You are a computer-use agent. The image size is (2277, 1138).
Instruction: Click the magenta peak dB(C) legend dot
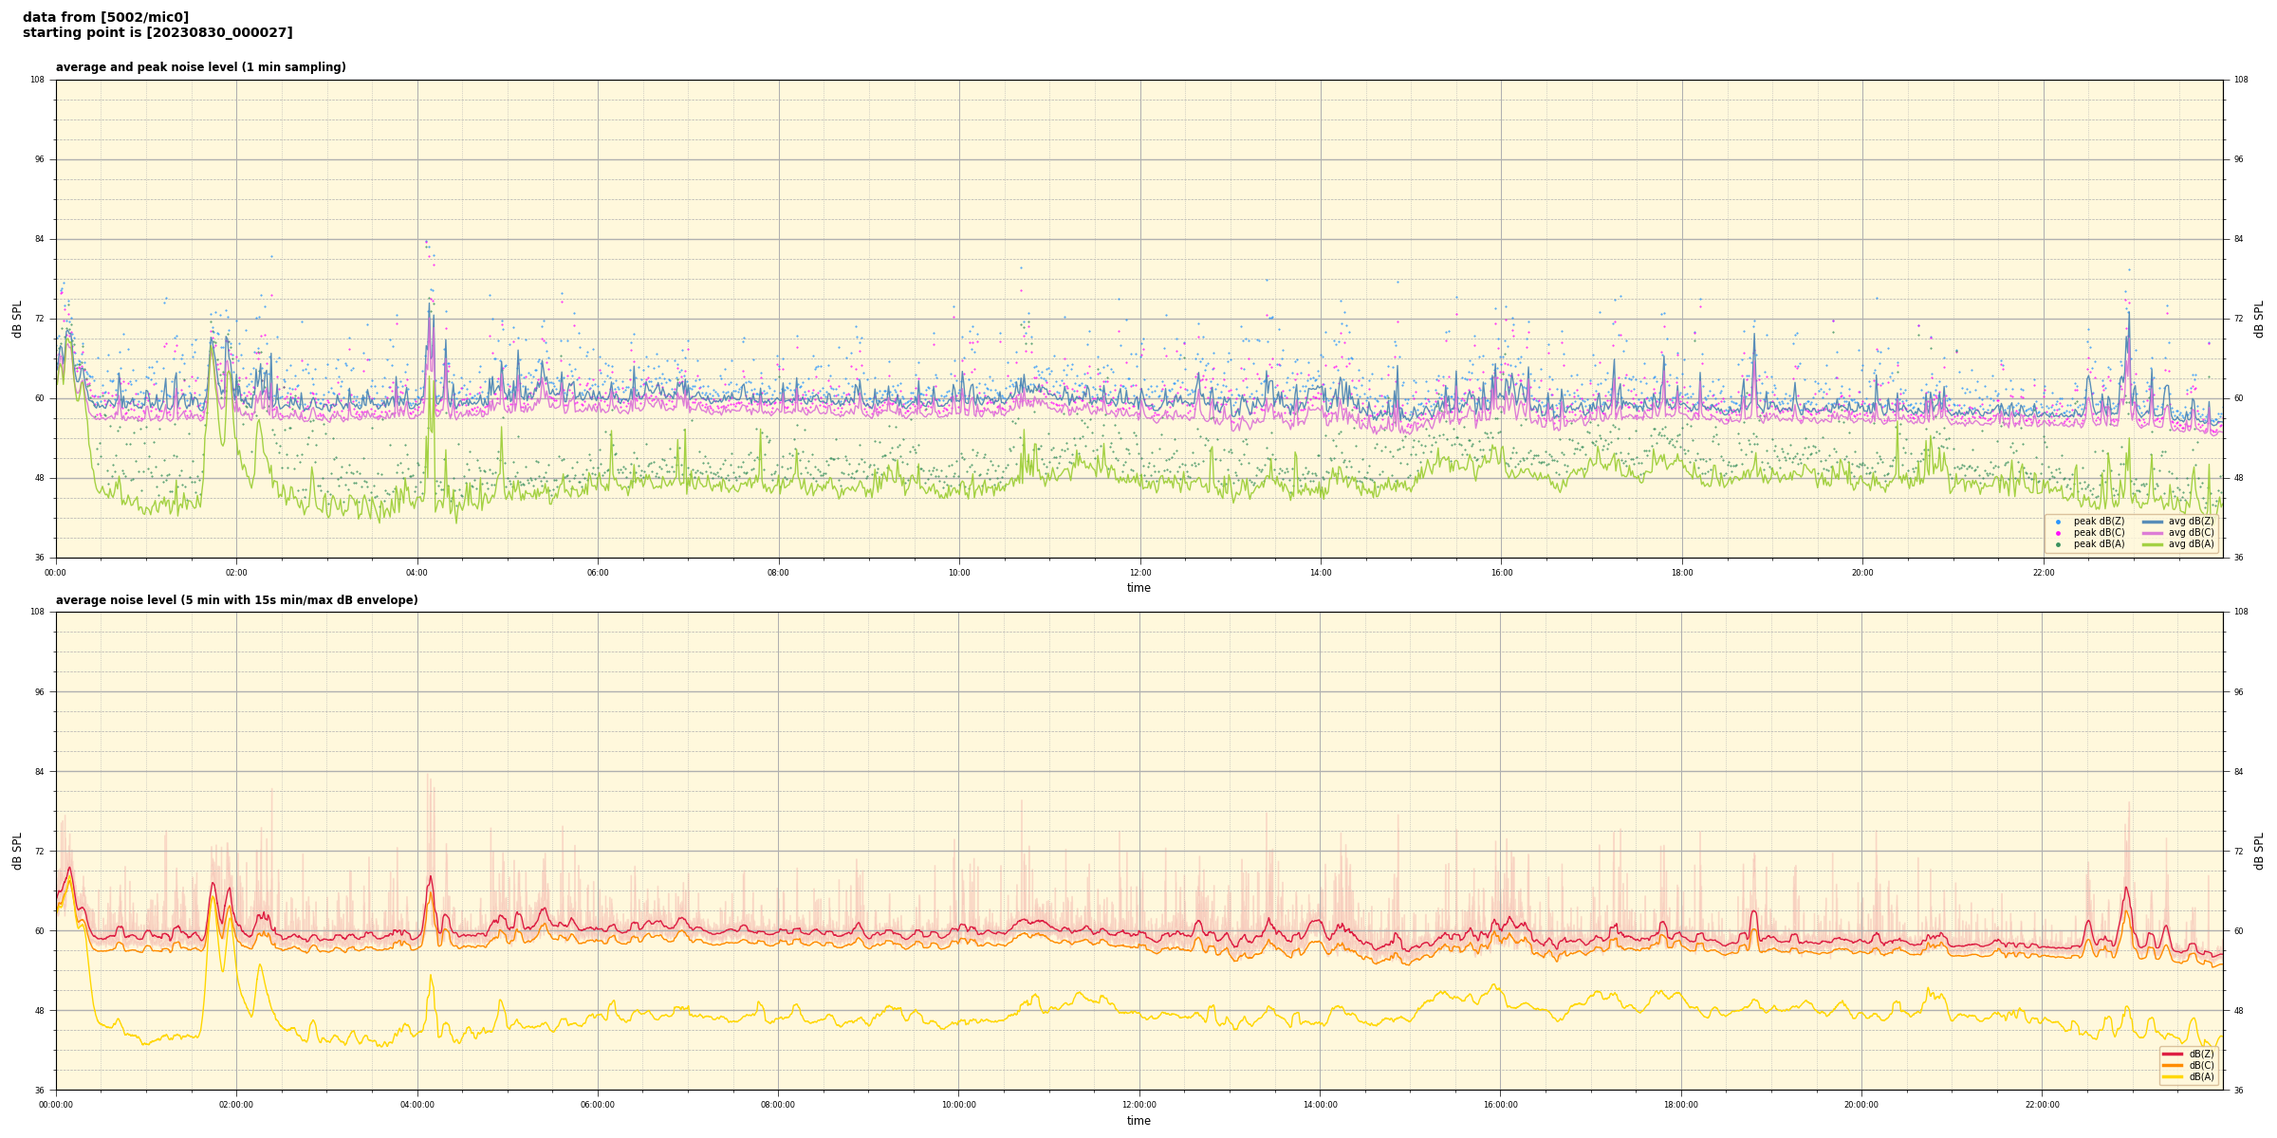[x=2058, y=533]
